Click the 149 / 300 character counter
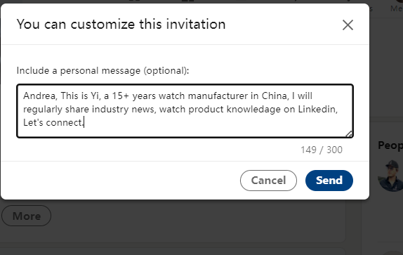Screen dimensions: 403x255 (x=322, y=150)
